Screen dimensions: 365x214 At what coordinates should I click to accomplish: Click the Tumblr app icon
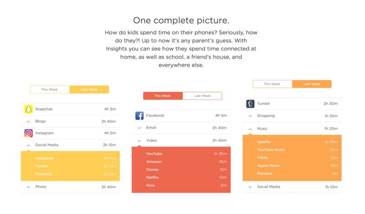(x=250, y=104)
